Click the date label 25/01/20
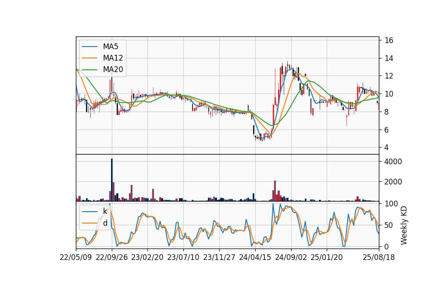Image resolution: width=421 pixels, height=303 pixels. pyautogui.click(x=327, y=257)
